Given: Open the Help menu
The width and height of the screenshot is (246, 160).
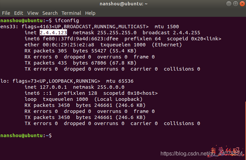Looking at the screenshot, I should coord(90,13).
